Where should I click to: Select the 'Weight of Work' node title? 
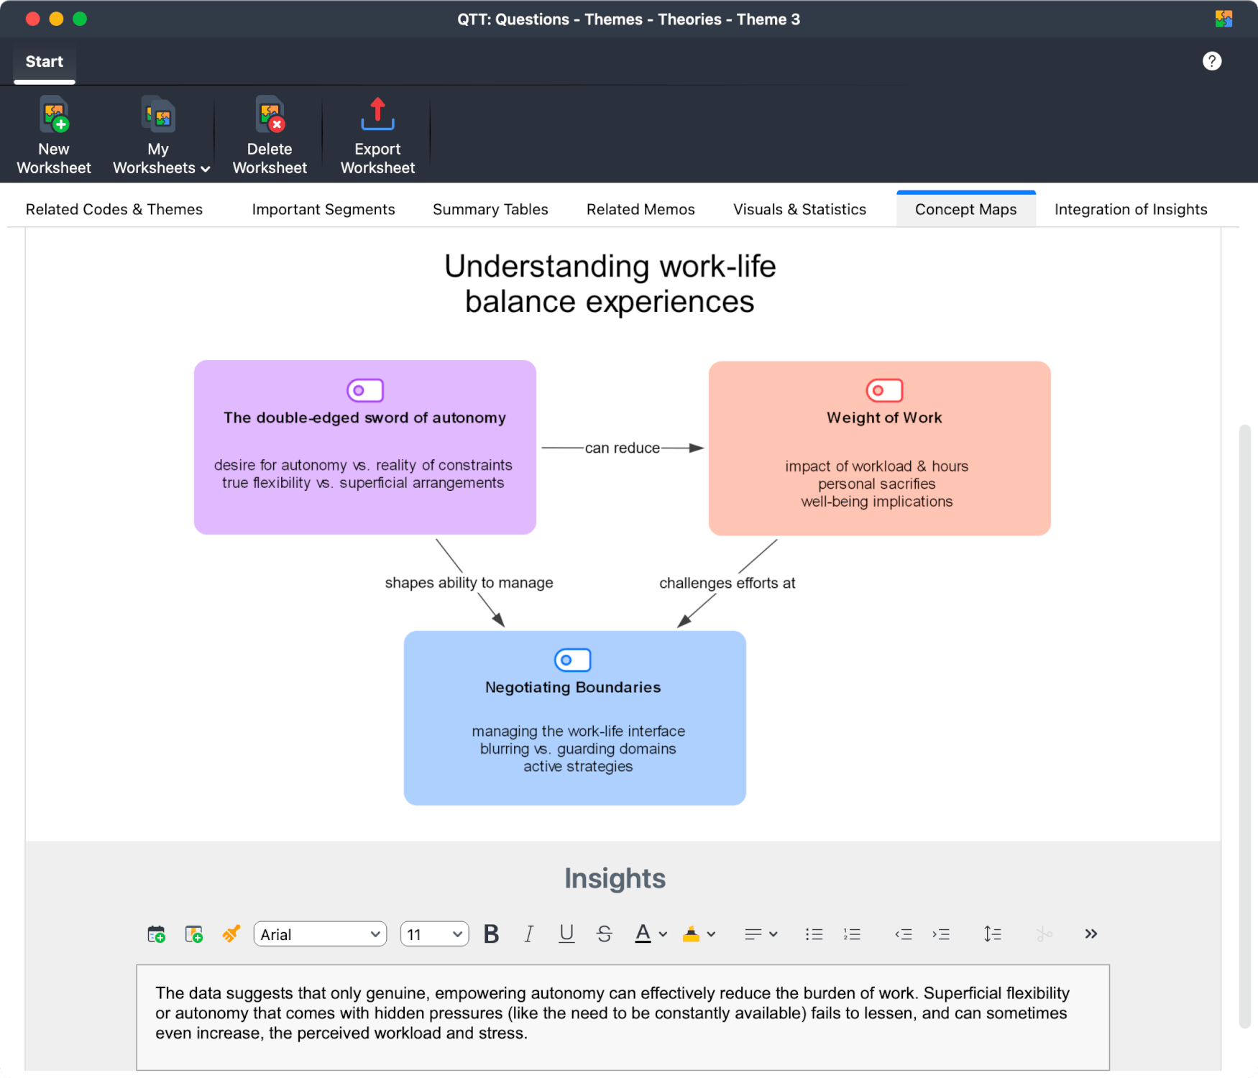884,418
